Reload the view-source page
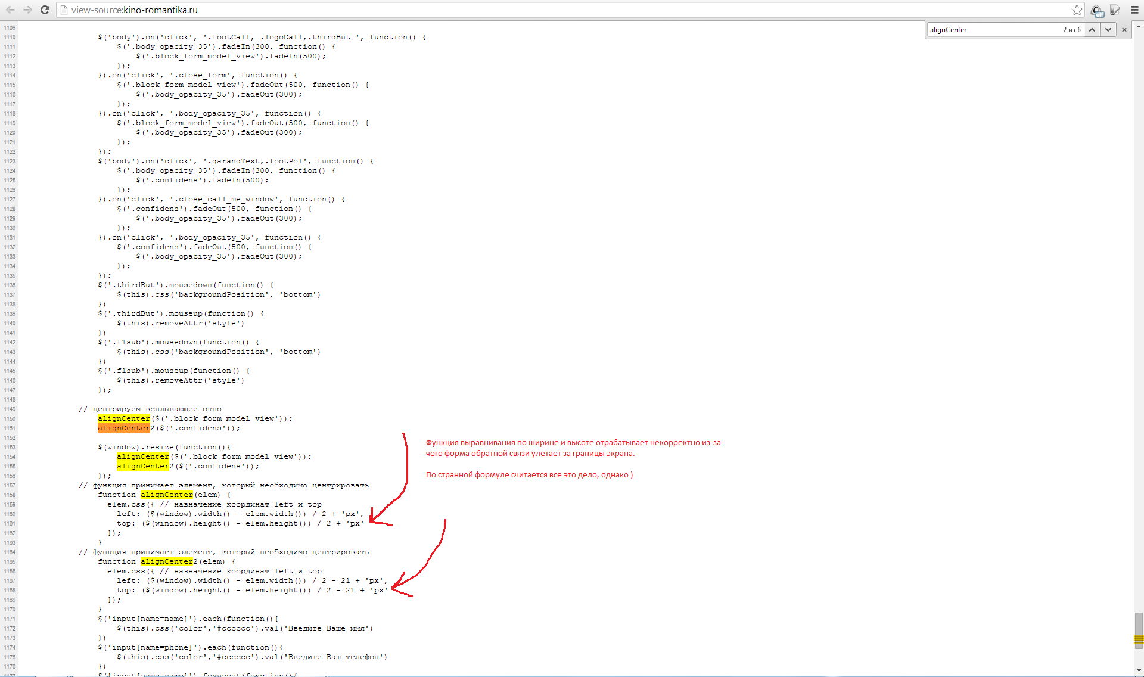This screenshot has width=1144, height=677. point(45,10)
